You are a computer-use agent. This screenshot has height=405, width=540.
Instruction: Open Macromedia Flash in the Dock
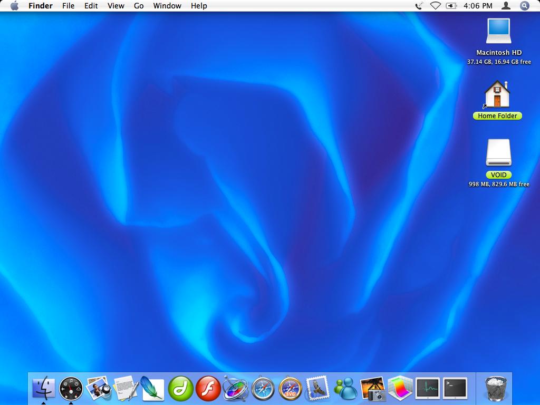point(208,389)
